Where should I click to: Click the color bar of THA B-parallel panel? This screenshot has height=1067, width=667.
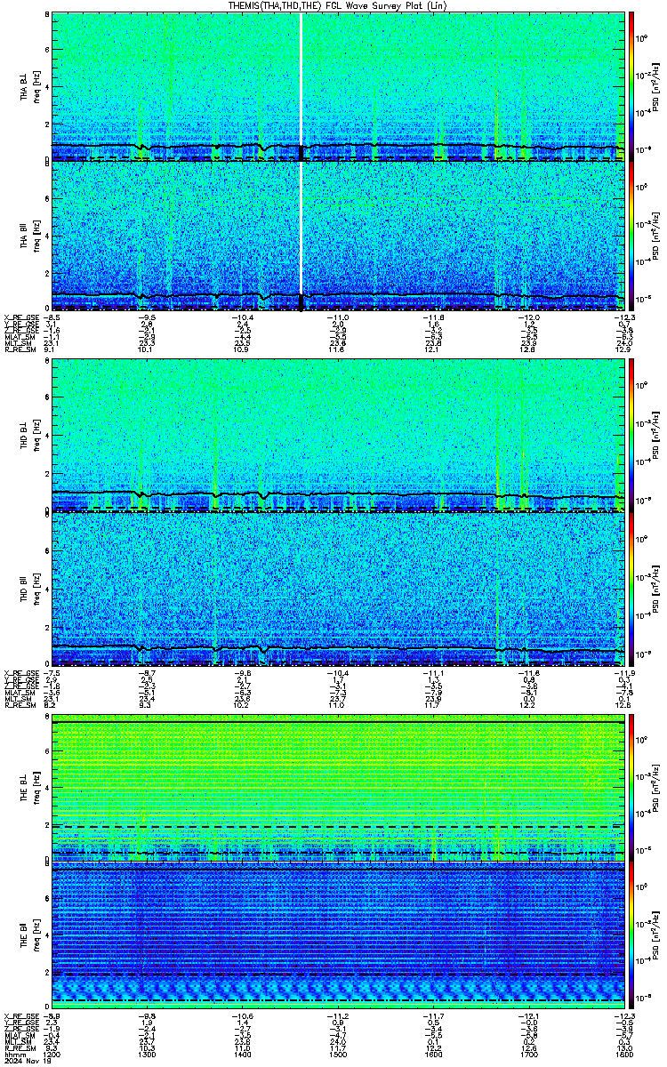click(x=632, y=236)
